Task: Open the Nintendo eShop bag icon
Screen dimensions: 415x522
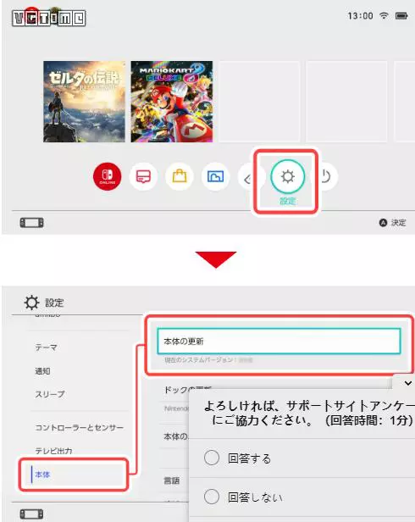Action: coord(180,176)
